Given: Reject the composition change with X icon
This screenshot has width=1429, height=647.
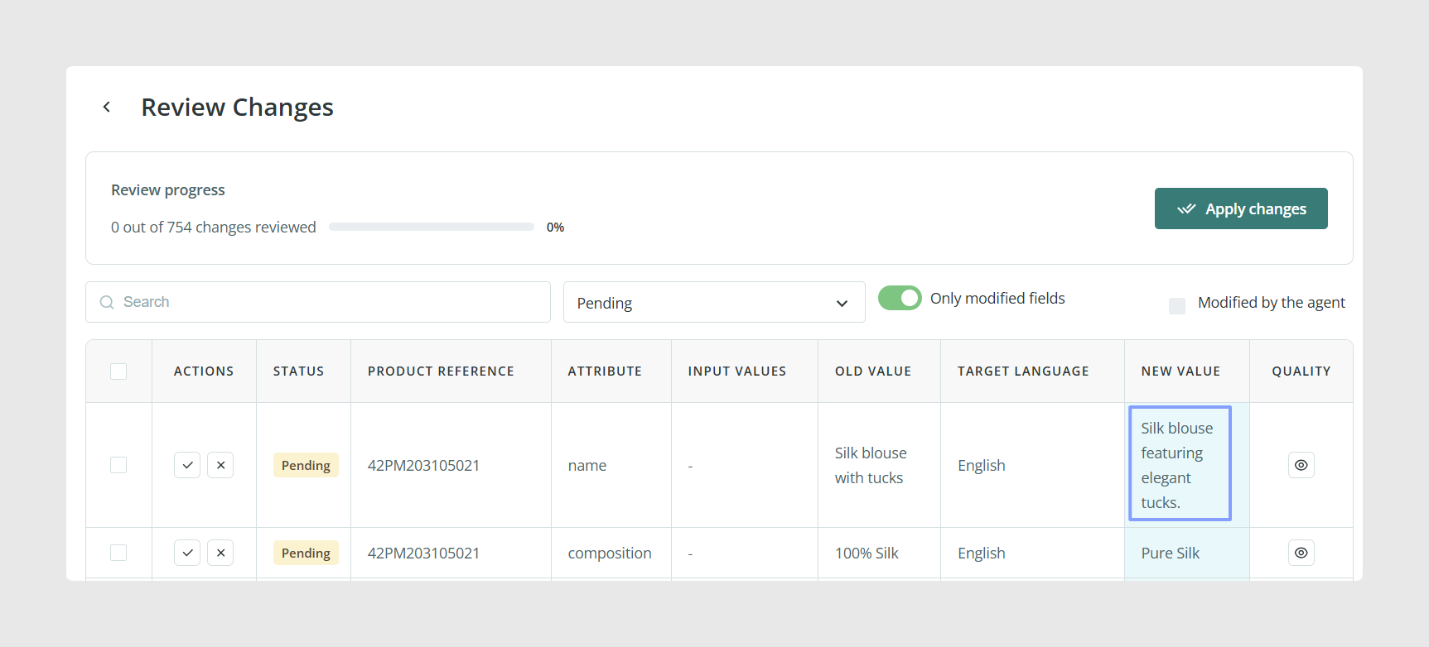Looking at the screenshot, I should tap(220, 553).
